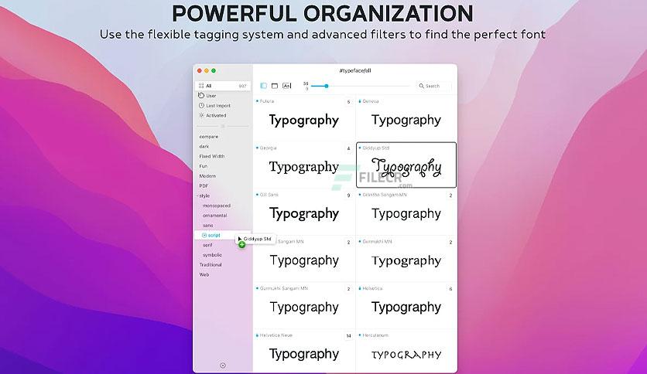Toggle activation dot next to Futura

[x=257, y=101]
